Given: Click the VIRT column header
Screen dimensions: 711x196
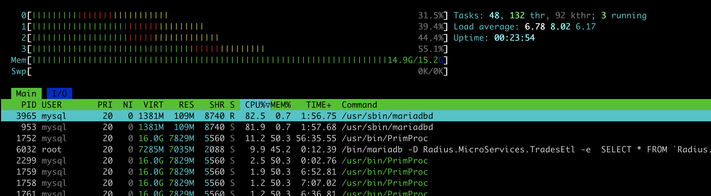Looking at the screenshot, I should [153, 105].
